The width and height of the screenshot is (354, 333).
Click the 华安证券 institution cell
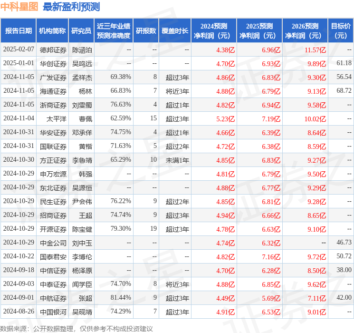click(53, 133)
